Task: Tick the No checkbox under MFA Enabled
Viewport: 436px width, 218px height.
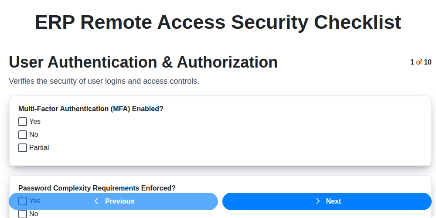Action: pos(23,135)
